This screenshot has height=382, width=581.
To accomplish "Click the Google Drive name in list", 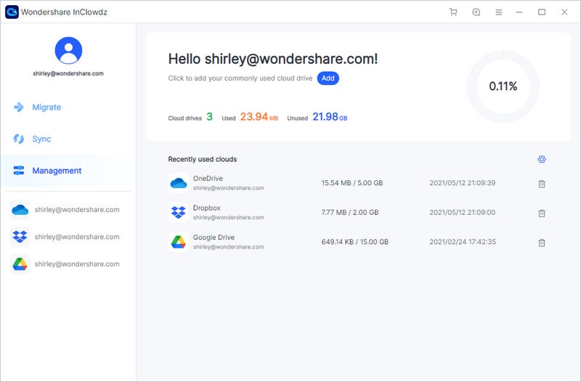I will pyautogui.click(x=214, y=237).
